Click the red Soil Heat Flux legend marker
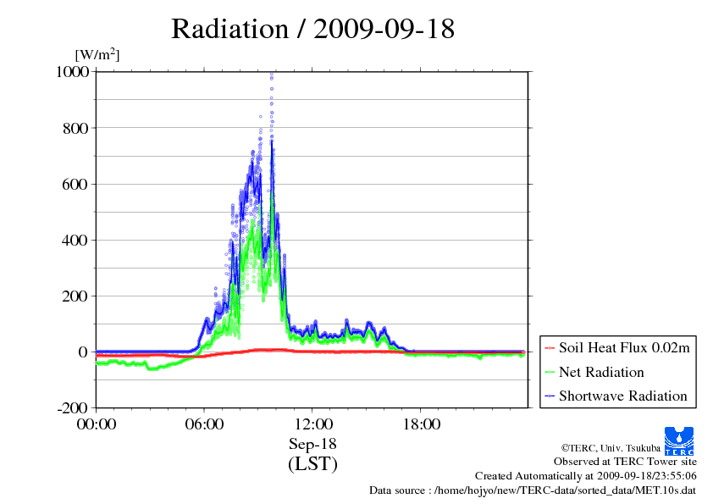The height and width of the screenshot is (504, 713). point(550,348)
